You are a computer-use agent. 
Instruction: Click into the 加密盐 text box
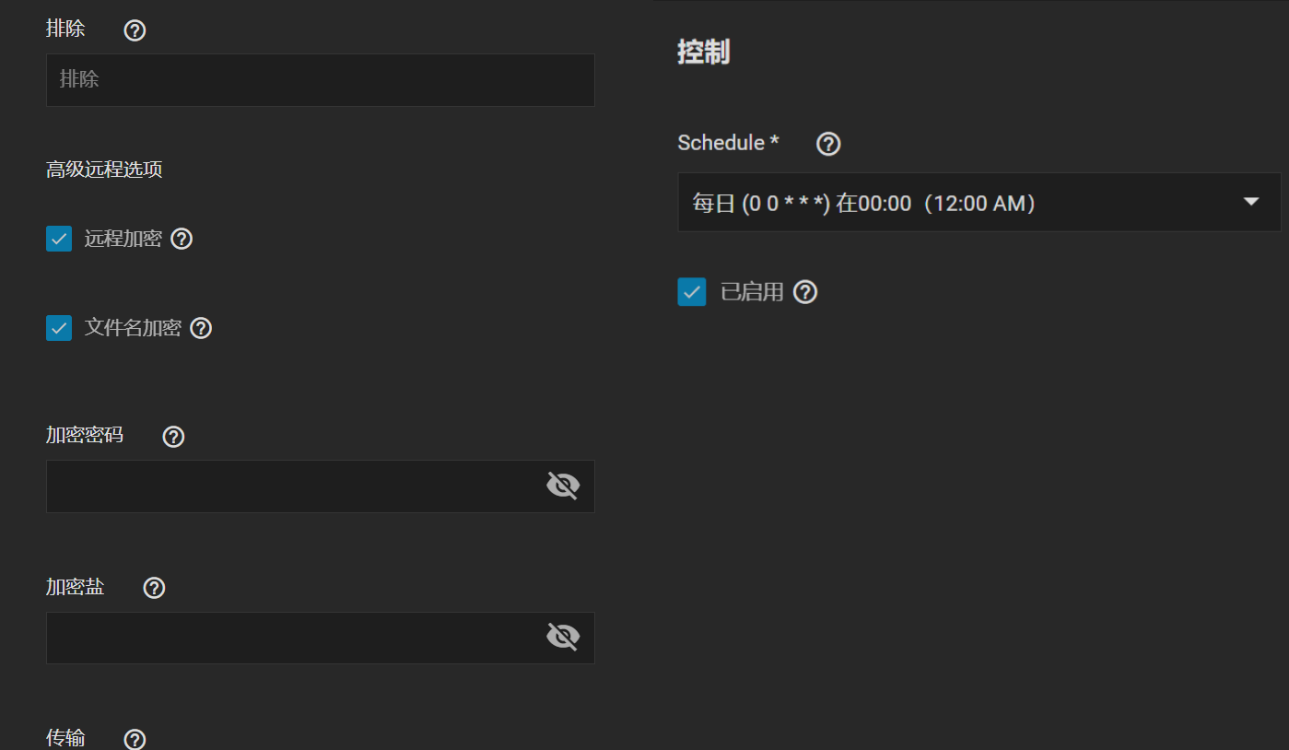[295, 637]
